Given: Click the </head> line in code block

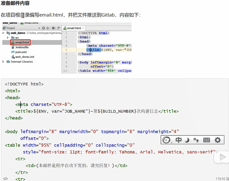Looking at the screenshot, I should [x=14, y=118].
